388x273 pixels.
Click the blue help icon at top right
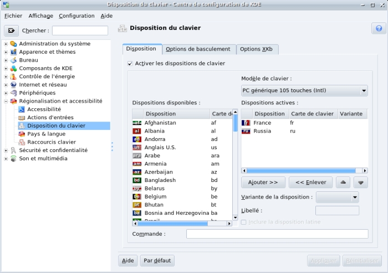tap(379, 29)
